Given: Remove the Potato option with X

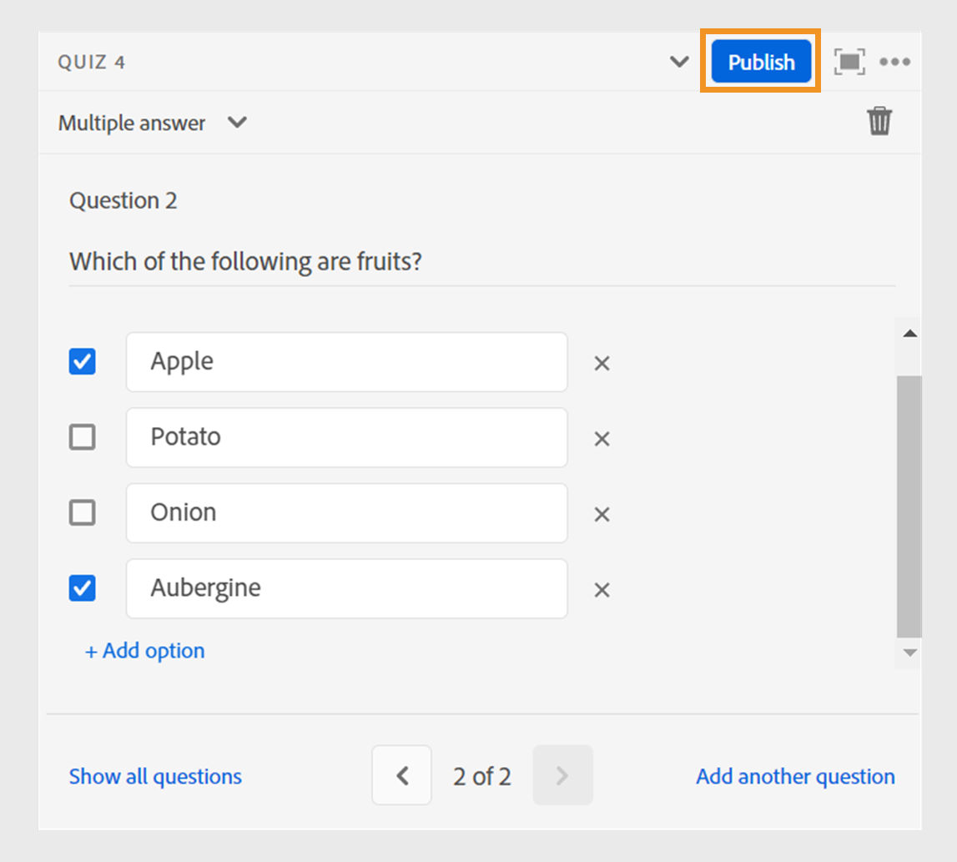Looking at the screenshot, I should pos(602,439).
